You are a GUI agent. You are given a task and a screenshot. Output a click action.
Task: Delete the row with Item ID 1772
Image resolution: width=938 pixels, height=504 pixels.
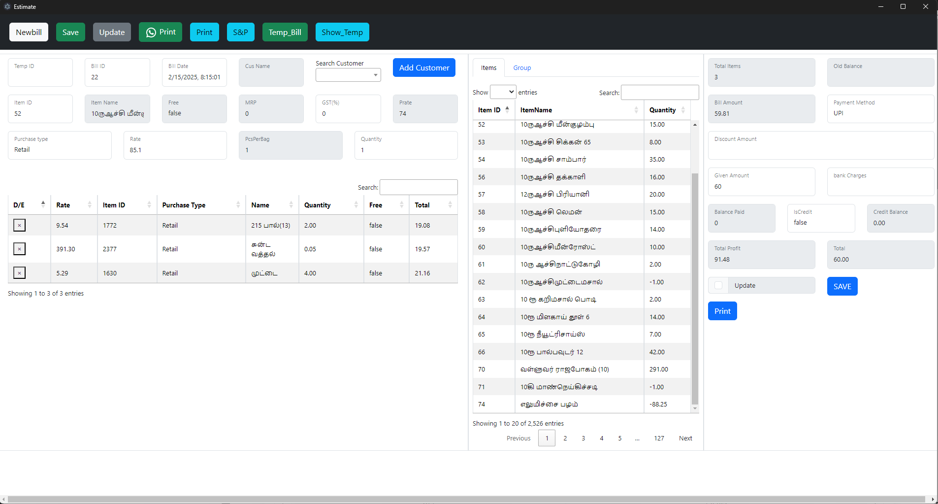click(19, 225)
